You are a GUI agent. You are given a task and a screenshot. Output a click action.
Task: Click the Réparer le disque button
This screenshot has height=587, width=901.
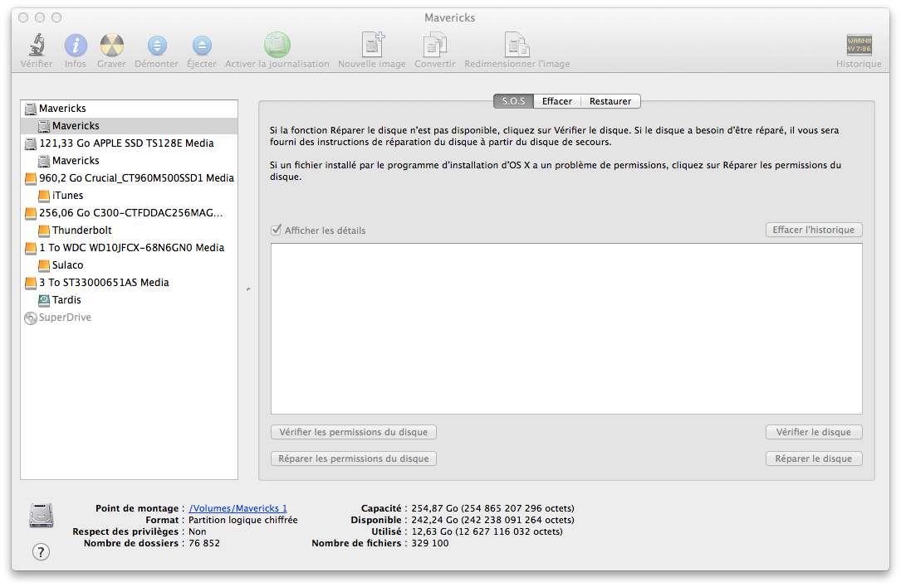point(814,458)
